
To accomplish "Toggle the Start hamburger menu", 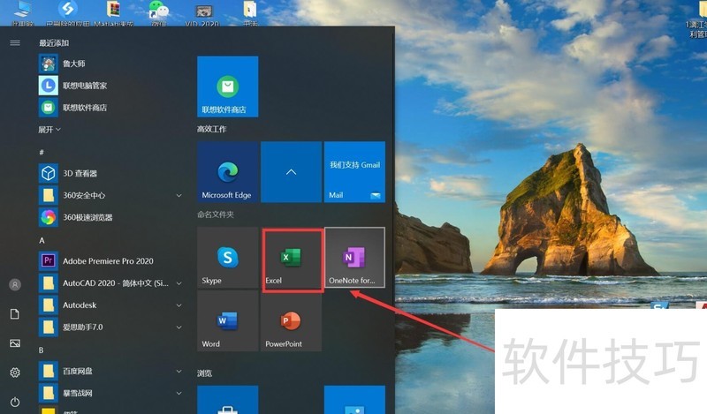I will pyautogui.click(x=15, y=42).
